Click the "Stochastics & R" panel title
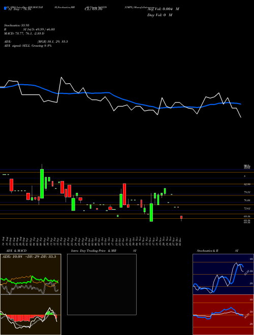Viewport: 254px width, 335px height. click(207, 251)
